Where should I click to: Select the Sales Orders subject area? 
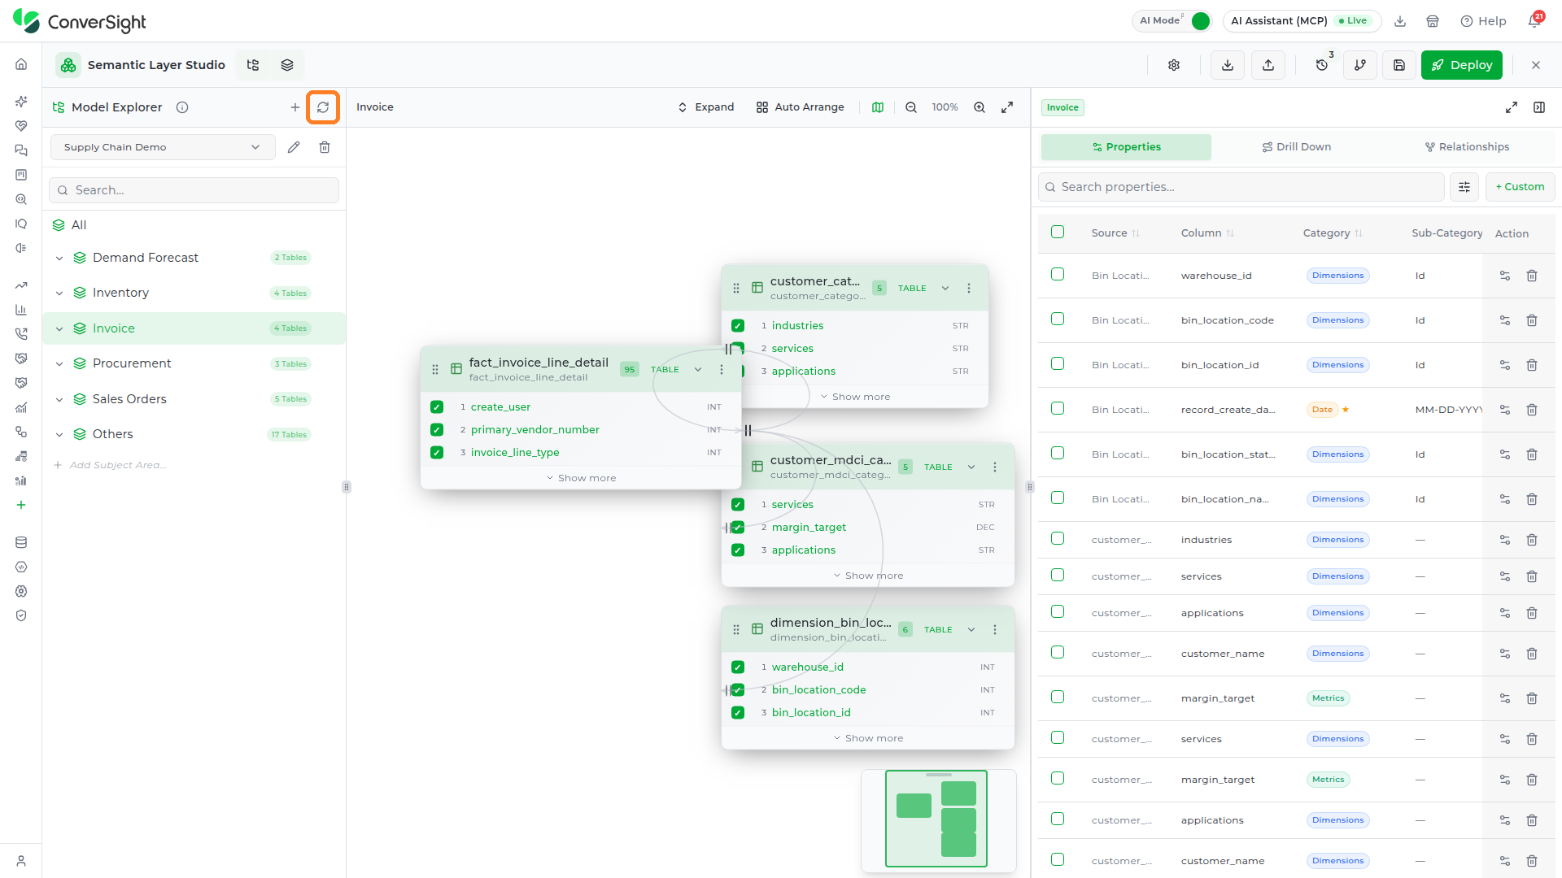194,399
